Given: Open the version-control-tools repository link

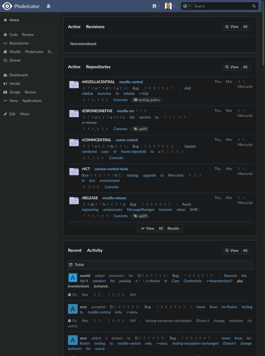Looking at the screenshot, I should tap(111, 169).
